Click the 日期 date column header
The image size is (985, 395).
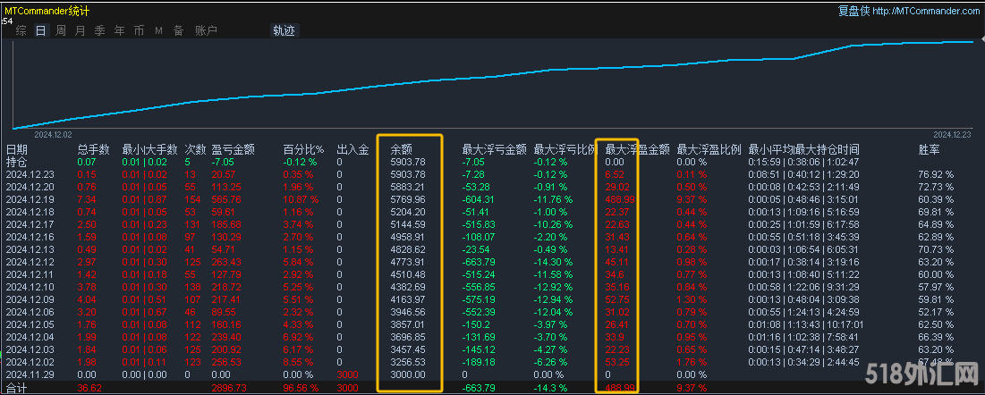[x=17, y=149]
